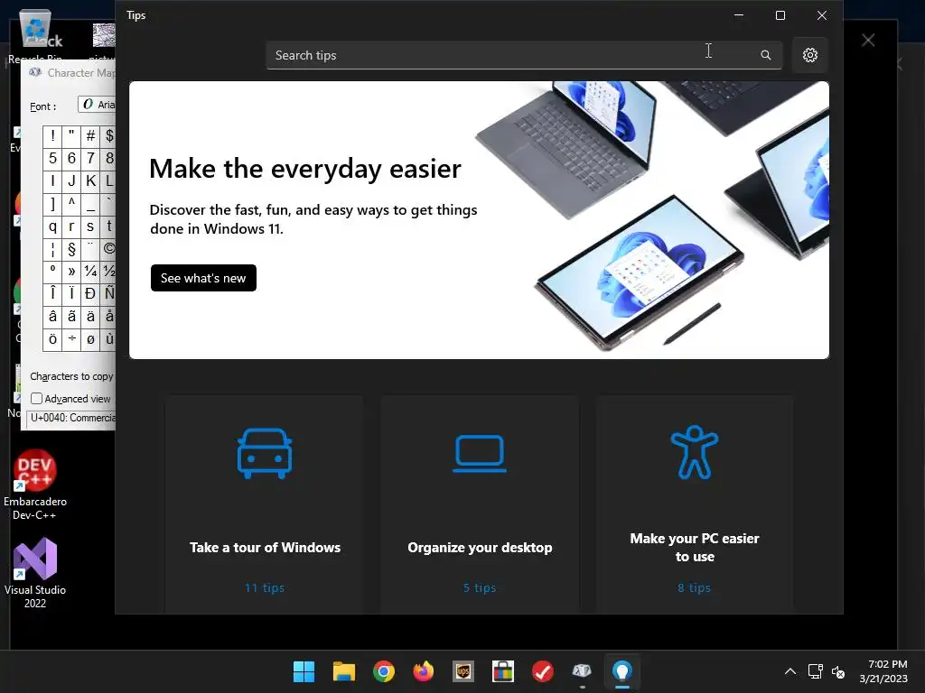Click the 11 tips link
Screen dimensions: 925x693
pos(265,587)
